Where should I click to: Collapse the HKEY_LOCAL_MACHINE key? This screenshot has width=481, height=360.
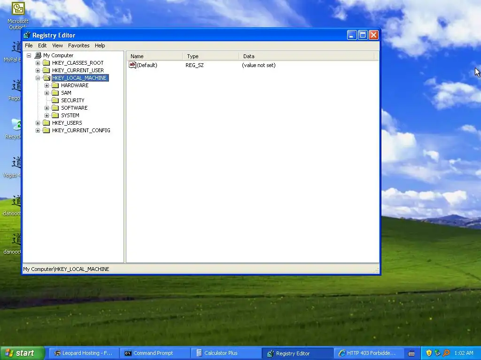pyautogui.click(x=38, y=78)
